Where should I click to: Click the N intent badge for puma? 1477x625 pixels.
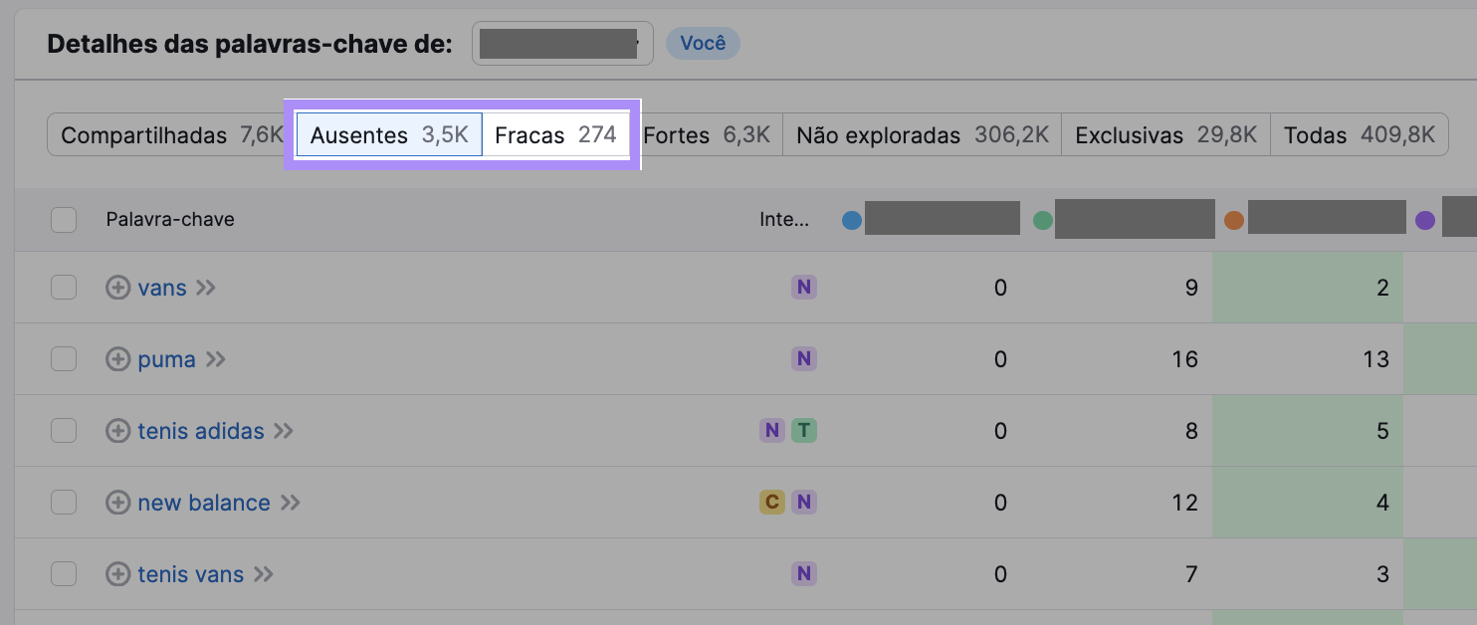click(x=803, y=359)
